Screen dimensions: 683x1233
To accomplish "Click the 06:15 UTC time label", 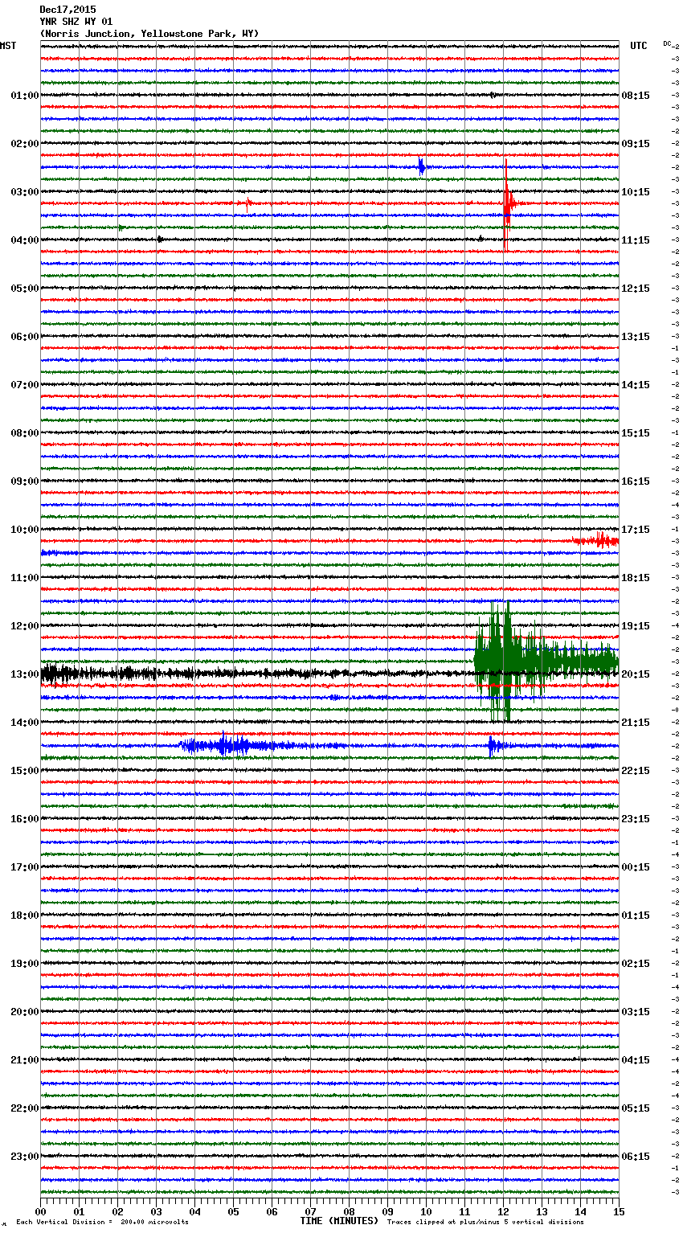I will pos(636,1157).
